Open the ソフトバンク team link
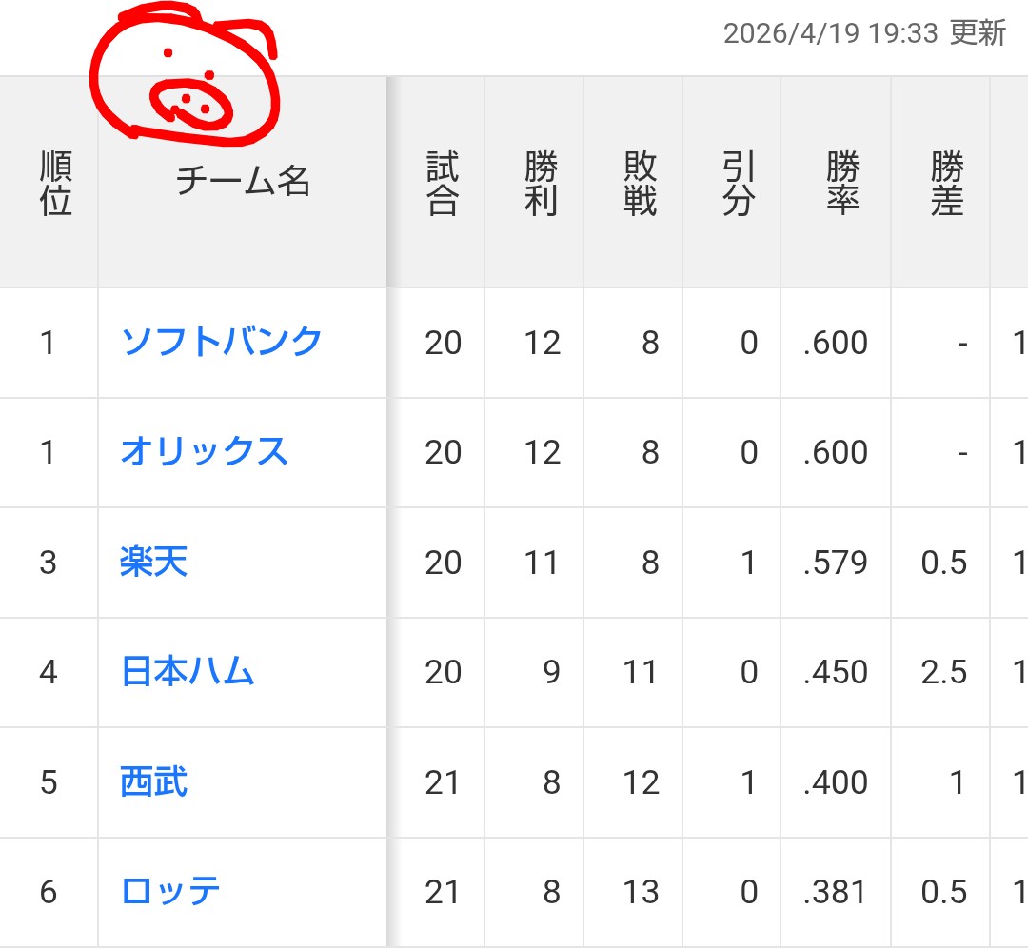1028x949 pixels. [x=222, y=342]
